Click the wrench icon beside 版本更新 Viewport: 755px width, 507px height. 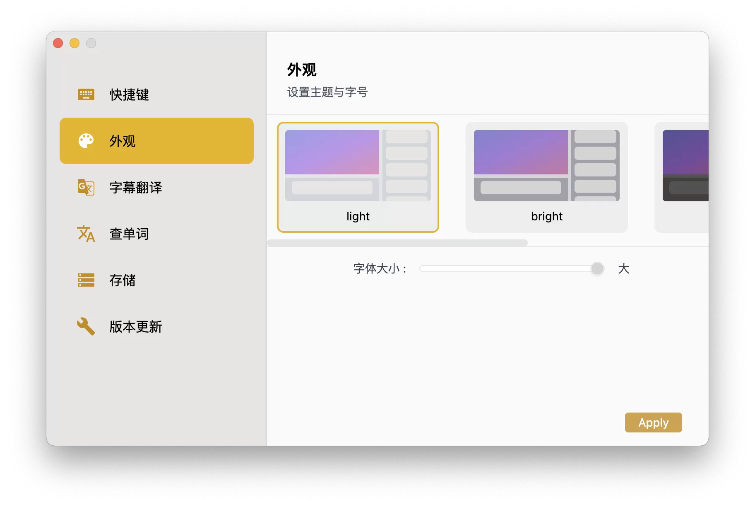86,327
